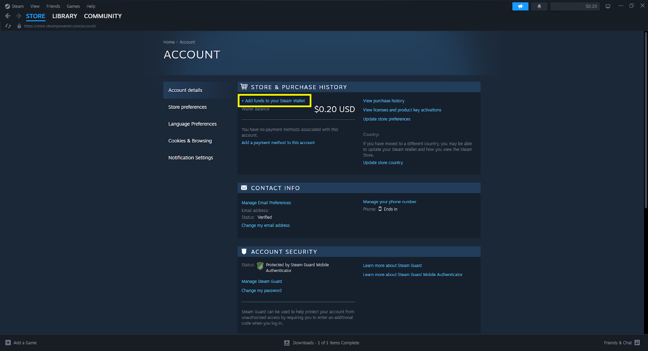Reload the page using the refresh icon
This screenshot has height=351, width=648.
8,26
